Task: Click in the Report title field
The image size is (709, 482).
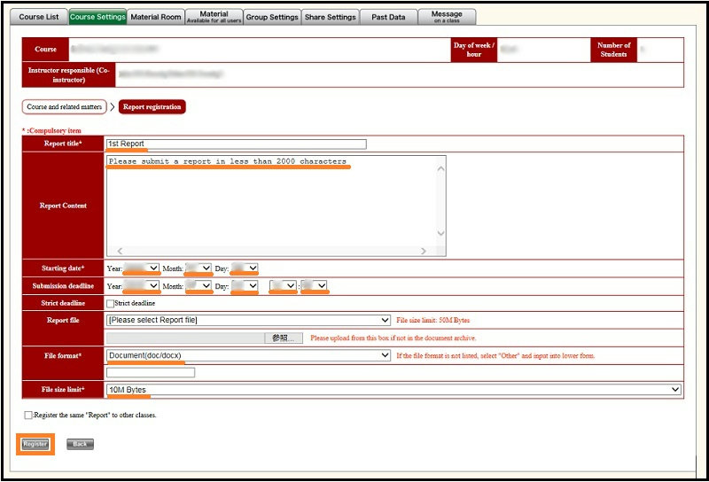Action: (236, 144)
